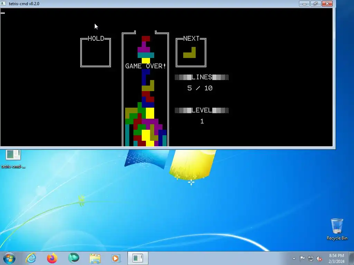Image resolution: width=354 pixels, height=265 pixels.
Task: Open the green globe taskbar app
Action: pyautogui.click(x=74, y=258)
